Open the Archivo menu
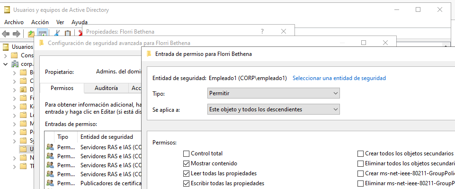Screen dimensions: 455x189 pos(14,22)
